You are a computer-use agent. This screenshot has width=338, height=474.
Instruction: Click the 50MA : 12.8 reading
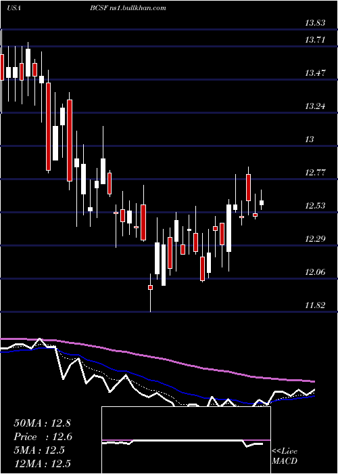(x=42, y=423)
